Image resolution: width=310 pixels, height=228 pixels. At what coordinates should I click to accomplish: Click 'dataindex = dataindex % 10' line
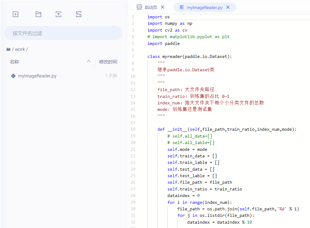(220, 222)
